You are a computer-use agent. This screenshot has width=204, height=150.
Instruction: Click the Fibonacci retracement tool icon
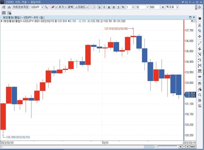[x=200, y=60]
